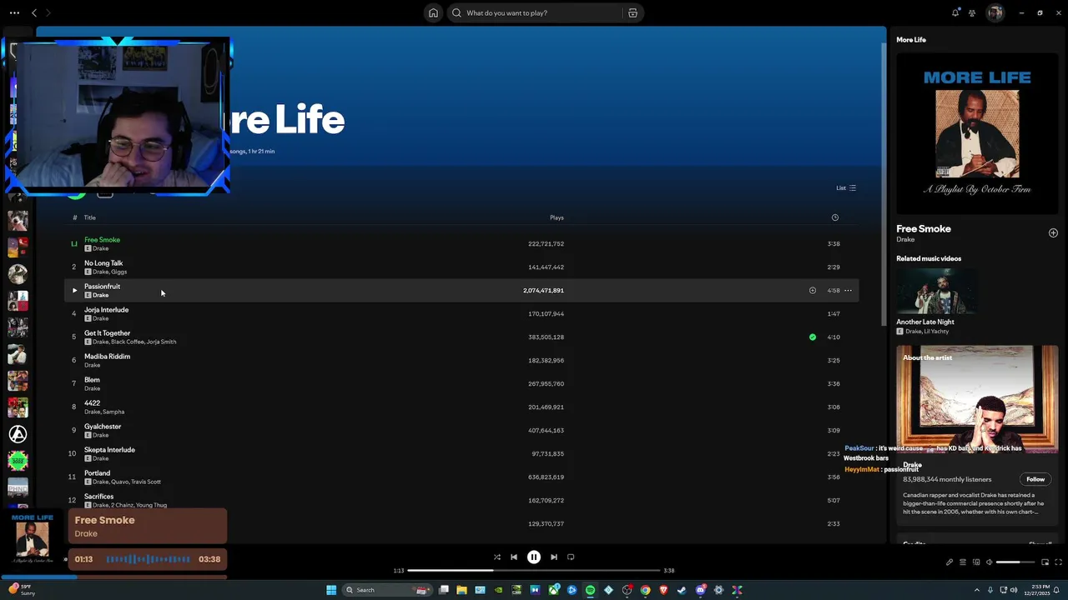Open the lyrics microphone icon
Image resolution: width=1068 pixels, height=600 pixels.
click(x=949, y=562)
